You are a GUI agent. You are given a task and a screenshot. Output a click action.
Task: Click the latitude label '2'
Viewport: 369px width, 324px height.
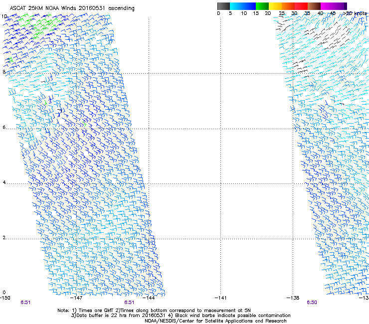4,238
